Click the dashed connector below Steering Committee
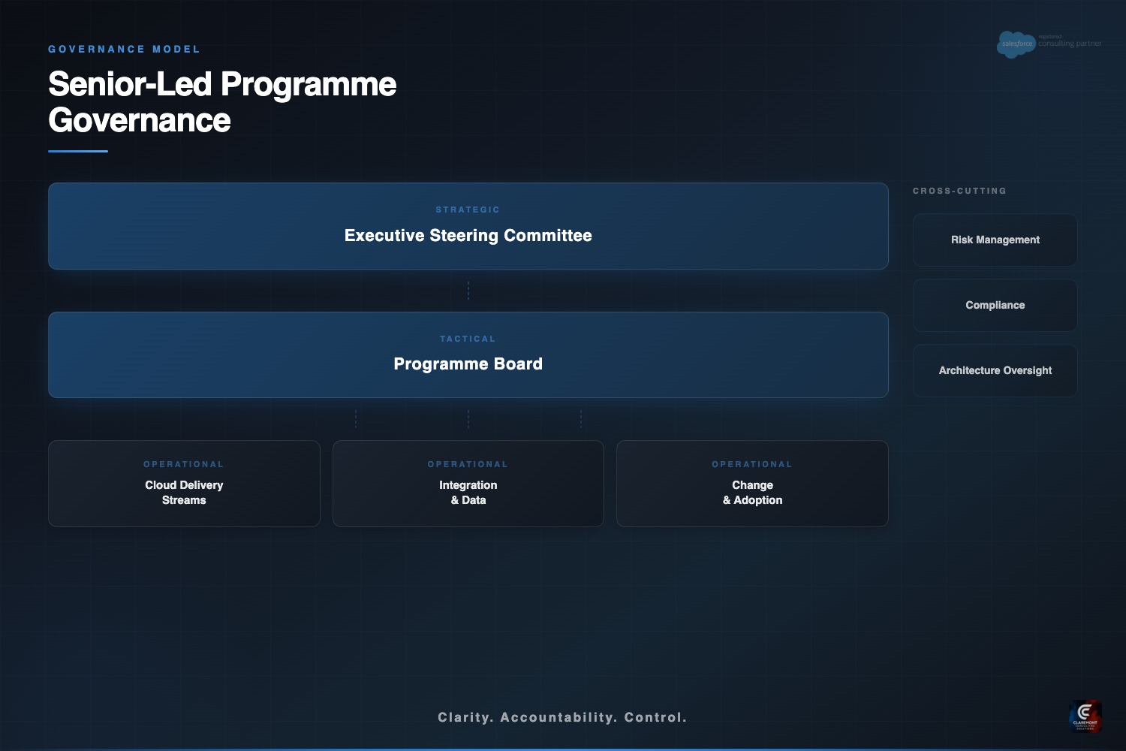The width and height of the screenshot is (1126, 751). point(468,291)
